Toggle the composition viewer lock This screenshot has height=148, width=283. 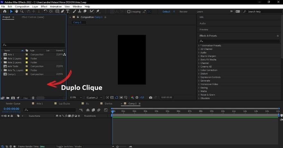pos(78,17)
